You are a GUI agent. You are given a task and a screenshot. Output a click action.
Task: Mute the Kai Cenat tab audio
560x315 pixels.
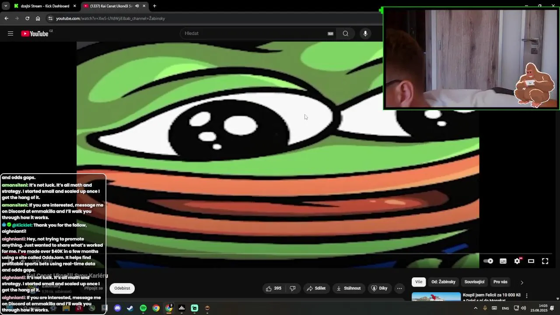137,6
